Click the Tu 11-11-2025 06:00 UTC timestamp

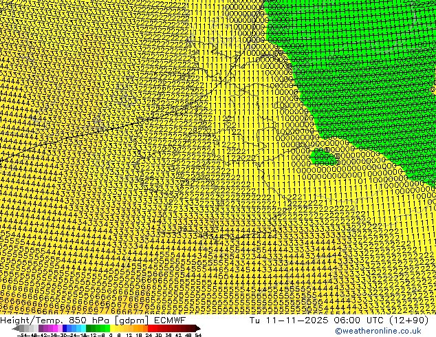pos(339,320)
